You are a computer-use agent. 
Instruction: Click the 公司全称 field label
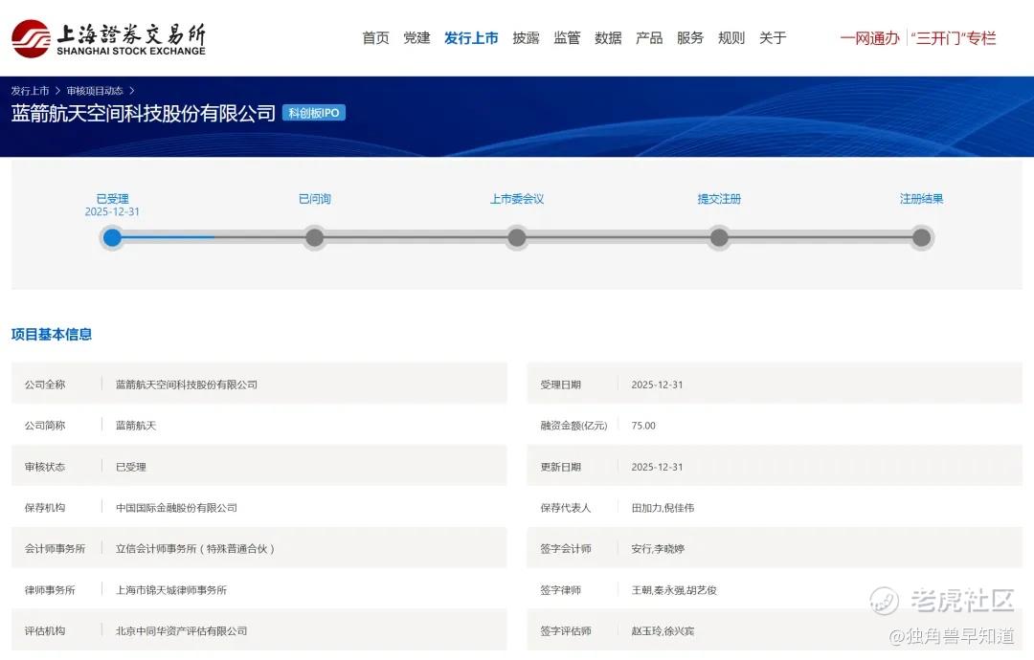[45, 385]
